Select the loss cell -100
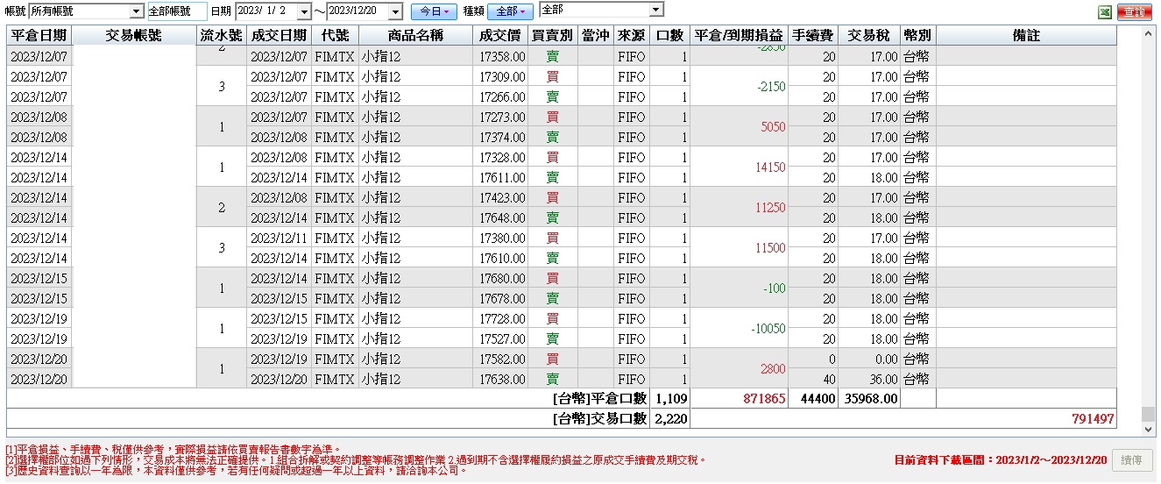Screen dimensions: 1161x484 click(x=739, y=288)
